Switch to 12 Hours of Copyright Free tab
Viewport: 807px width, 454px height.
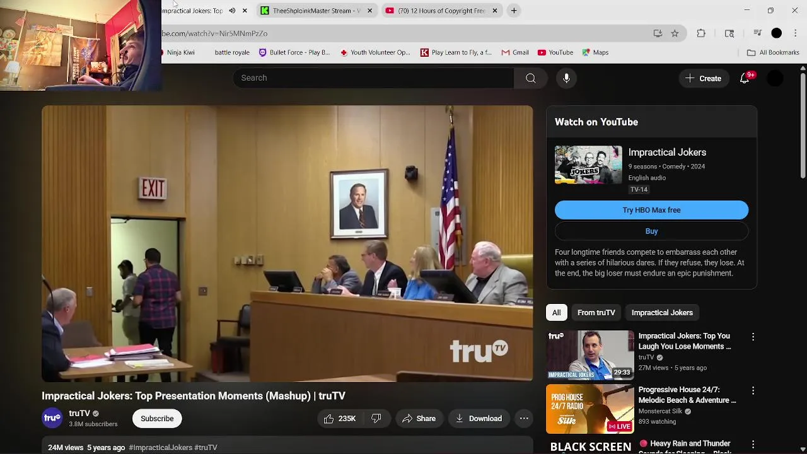[x=441, y=11]
